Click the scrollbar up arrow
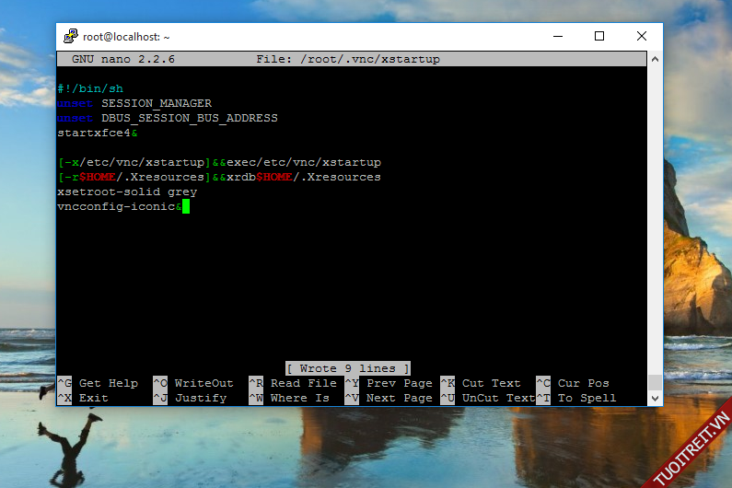Image resolution: width=732 pixels, height=488 pixels. (x=654, y=59)
